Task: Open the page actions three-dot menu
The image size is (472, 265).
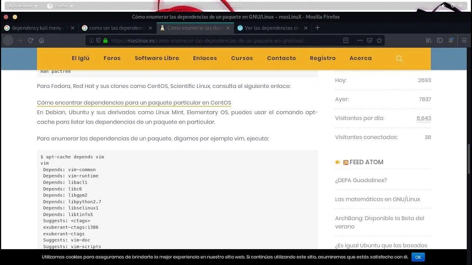Action: click(360, 40)
